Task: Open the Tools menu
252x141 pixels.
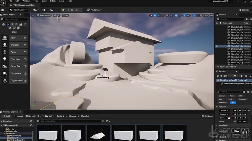Action: (x=36, y=1)
